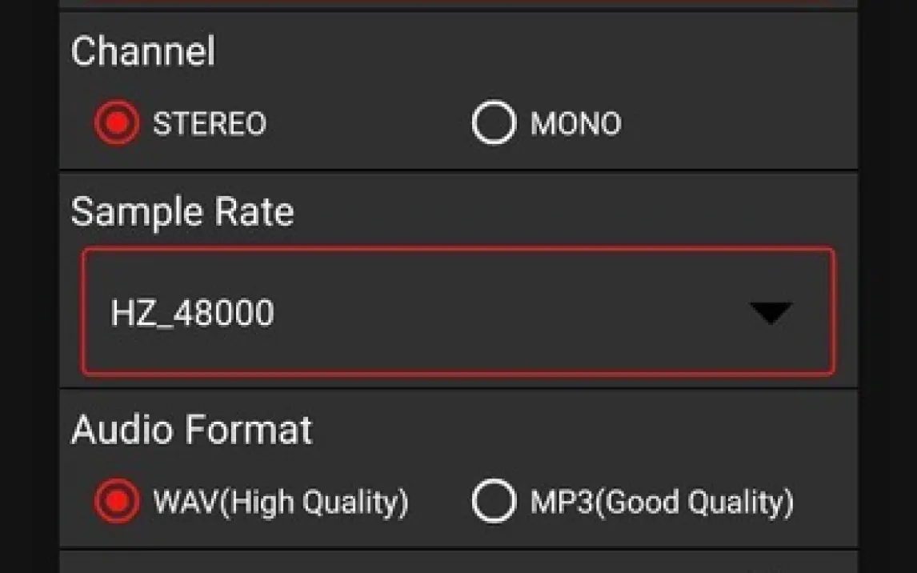Click the black dropdown arrow triangle

(771, 312)
